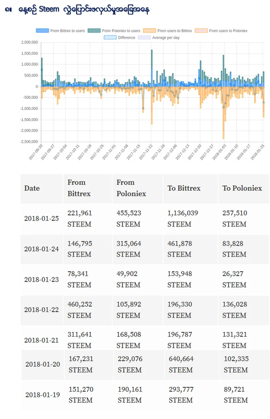Image resolution: width=270 pixels, height=419 pixels.
Task: Click the 26,327 STEEM cell
Action: pyautogui.click(x=244, y=280)
